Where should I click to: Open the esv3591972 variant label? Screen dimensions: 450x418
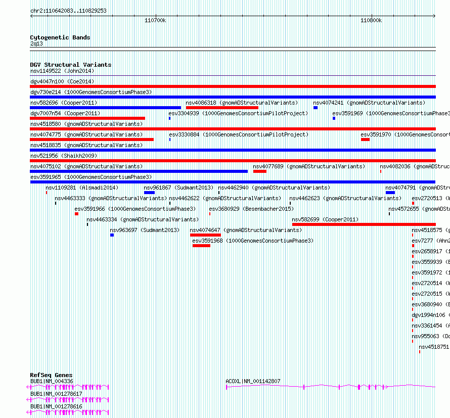431,272
